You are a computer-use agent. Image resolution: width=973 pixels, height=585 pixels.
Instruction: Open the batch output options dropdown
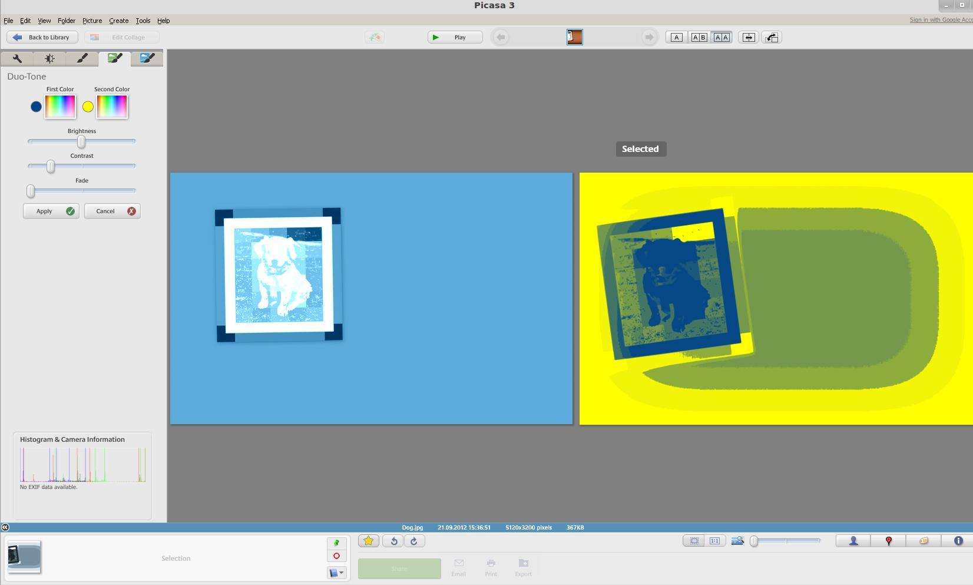coord(336,572)
